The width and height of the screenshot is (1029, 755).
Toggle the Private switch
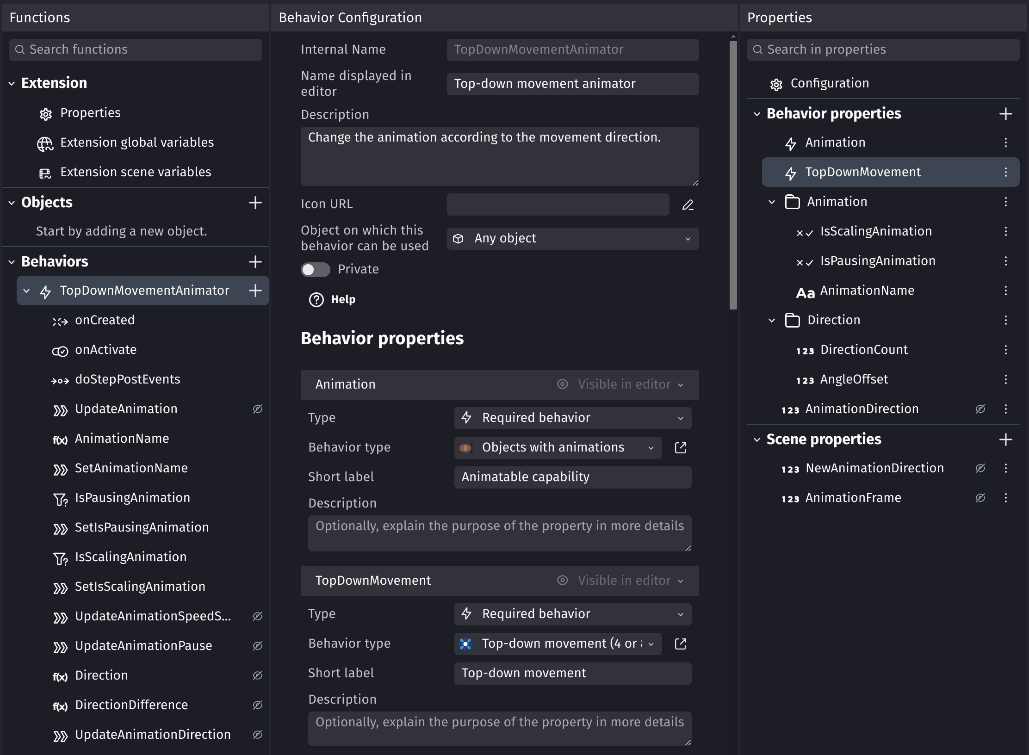pos(315,269)
